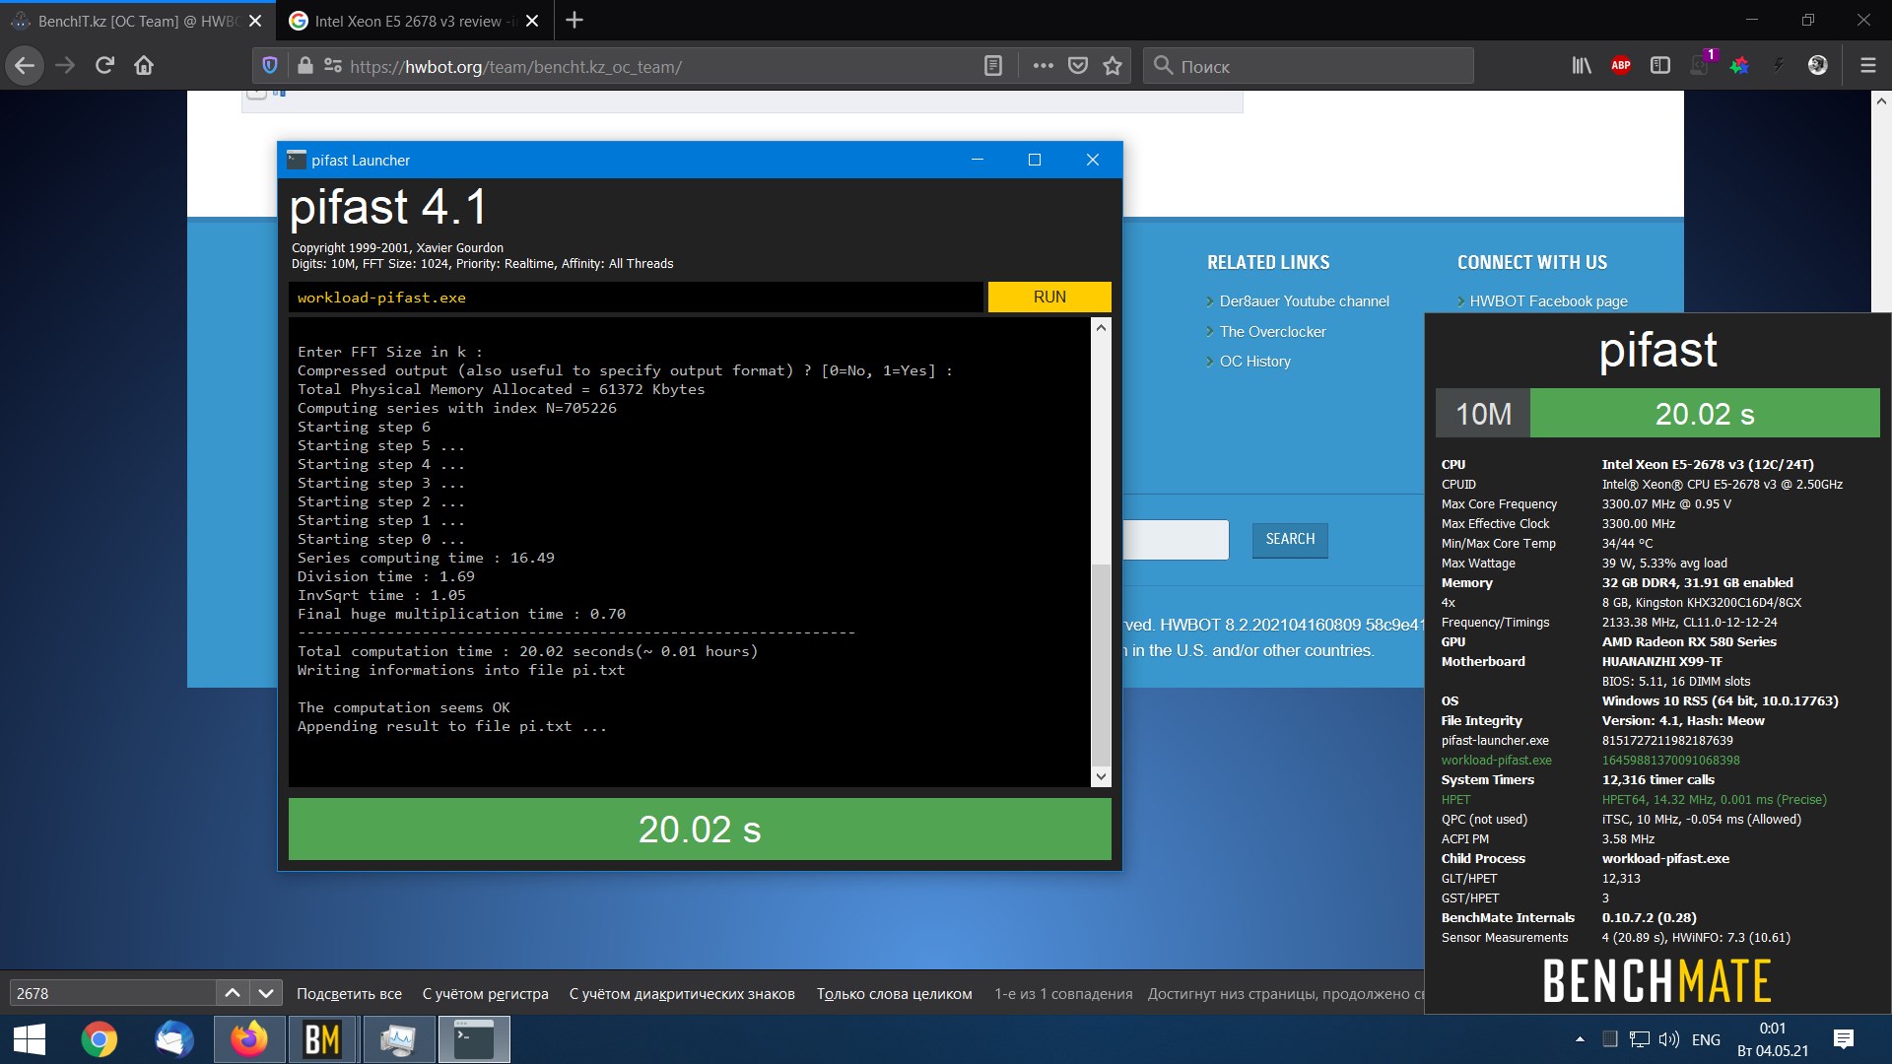The height and width of the screenshot is (1064, 1892).
Task: Open the network tray icon
Action: click(x=1640, y=1039)
